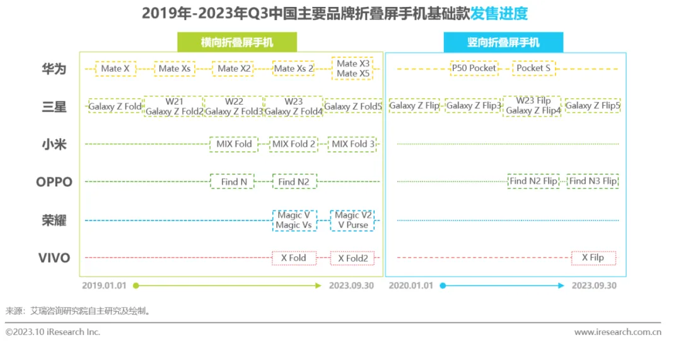Viewport: 681px width, 342px height.
Task: Click the Pocket S box
Action: pyautogui.click(x=533, y=68)
